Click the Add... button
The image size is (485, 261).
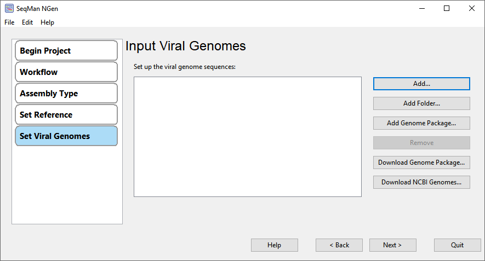click(x=421, y=84)
